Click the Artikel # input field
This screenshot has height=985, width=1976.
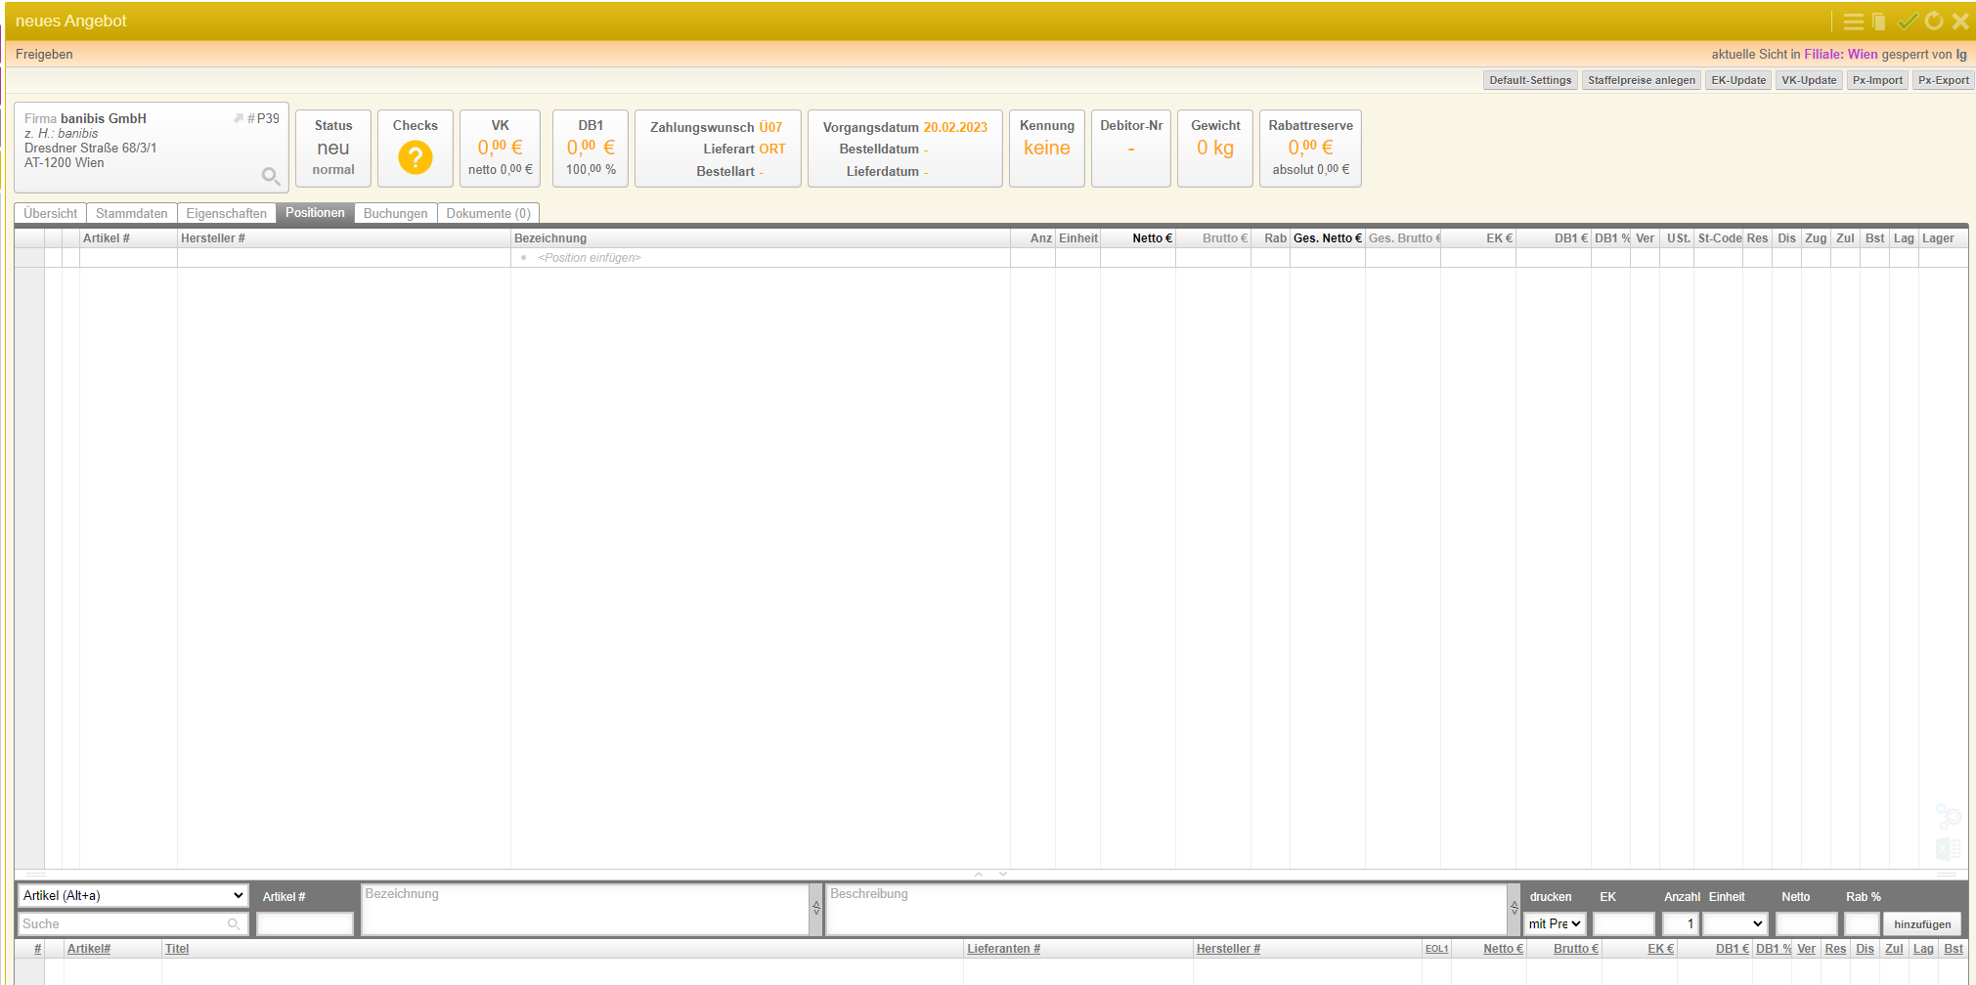[x=305, y=923]
